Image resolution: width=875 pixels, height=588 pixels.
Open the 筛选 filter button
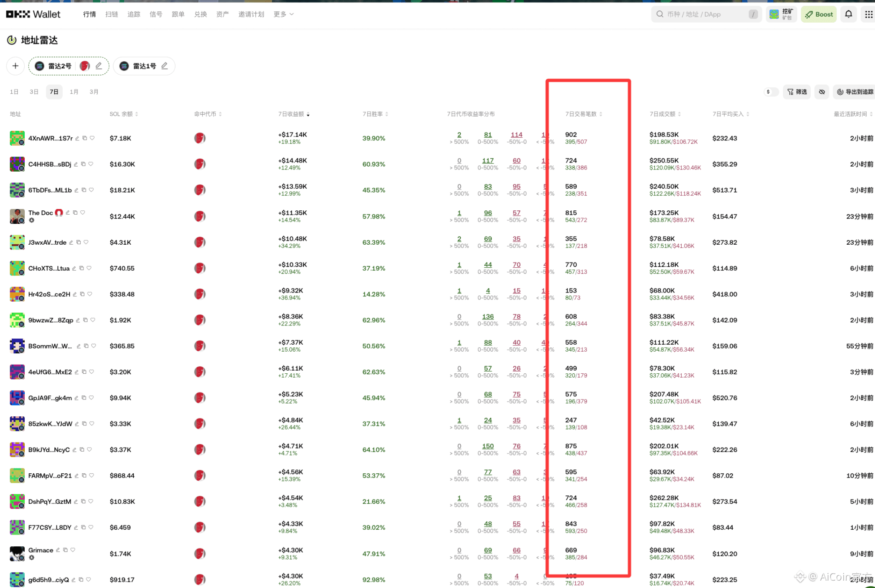pyautogui.click(x=797, y=92)
